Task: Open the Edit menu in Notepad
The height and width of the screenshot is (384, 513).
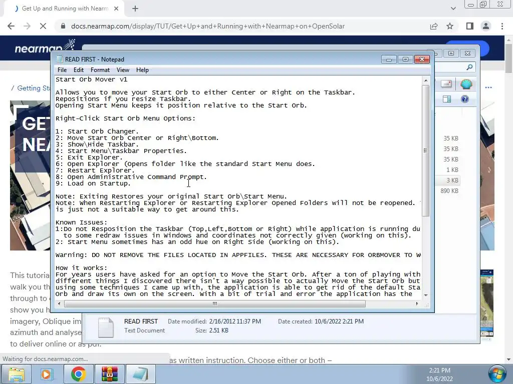Action: tap(79, 70)
